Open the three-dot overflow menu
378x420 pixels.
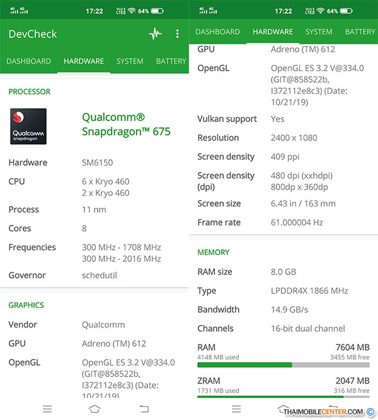(177, 34)
